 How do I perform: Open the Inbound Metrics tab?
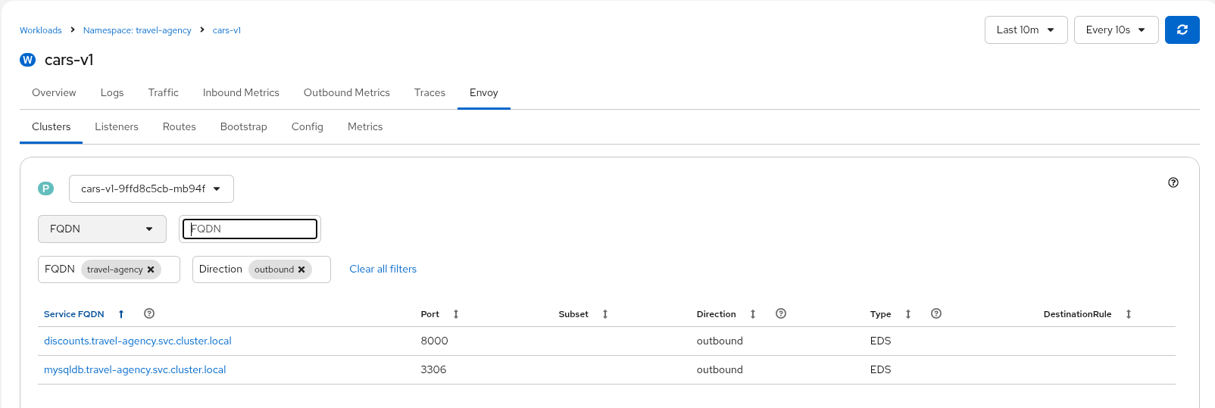coord(241,92)
